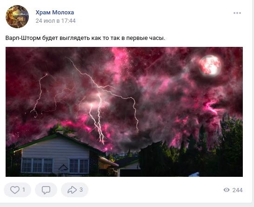Image resolution: width=254 pixels, height=207 pixels.
Task: Click the house's triple window in the picture
Action: pos(37,166)
